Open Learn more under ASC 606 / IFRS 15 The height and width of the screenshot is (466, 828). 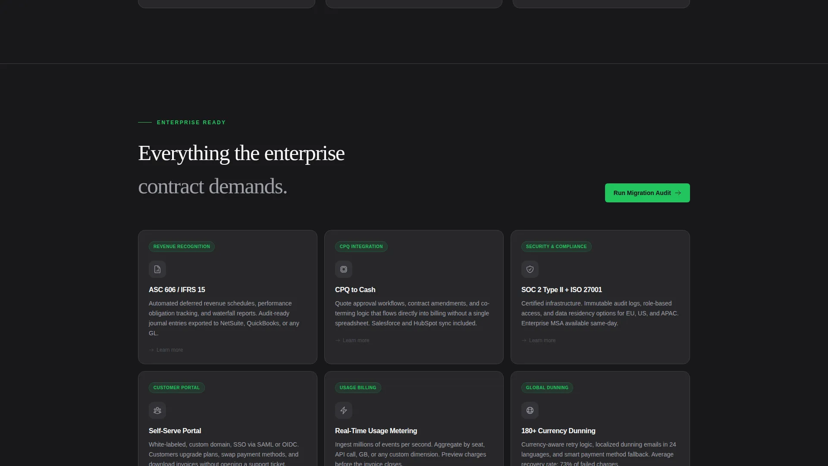pyautogui.click(x=166, y=350)
